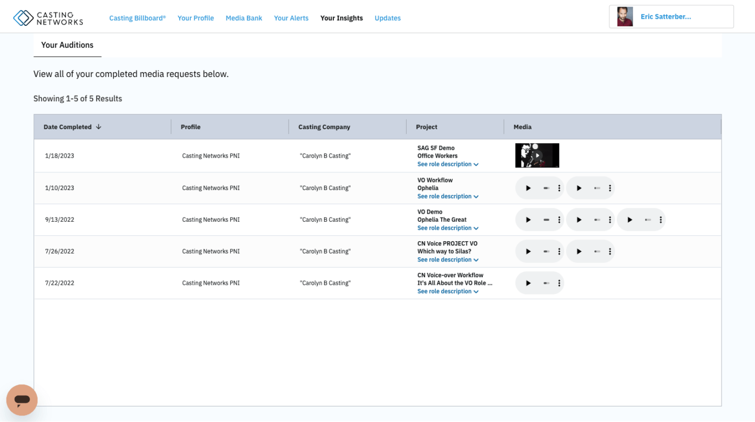The height and width of the screenshot is (422, 755).
Task: Open the second audio's kebab menu for Which way to Silas
Action: coord(610,251)
